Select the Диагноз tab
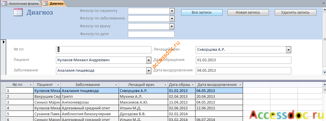 click(x=53, y=3)
